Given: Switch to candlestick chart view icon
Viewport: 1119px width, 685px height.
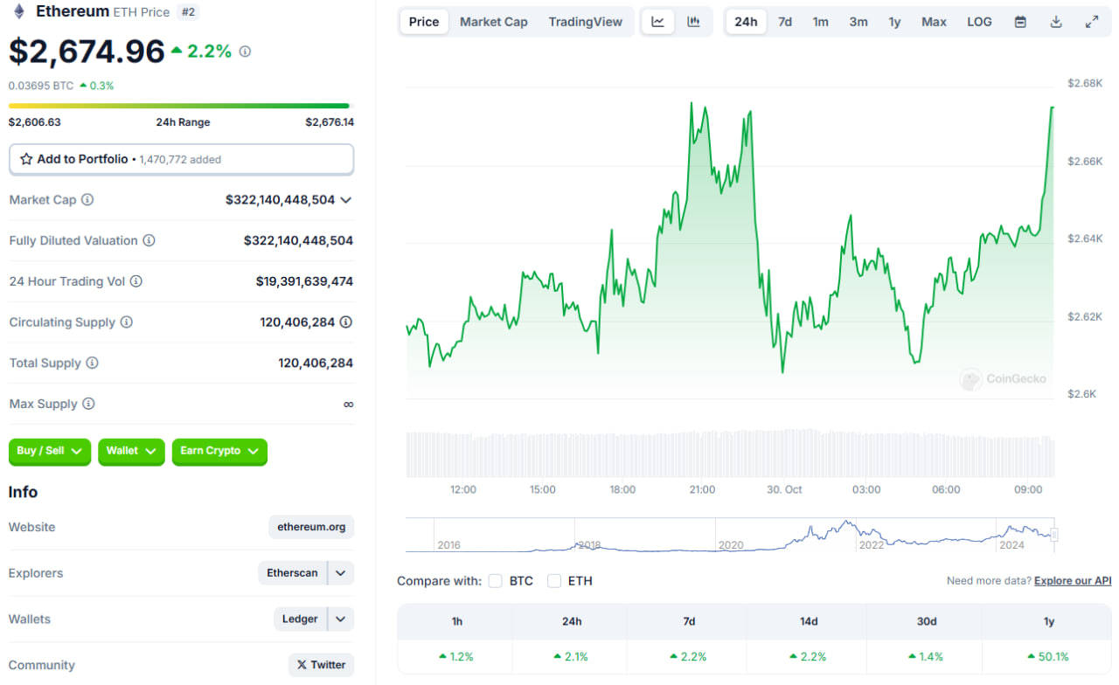Looking at the screenshot, I should point(693,22).
